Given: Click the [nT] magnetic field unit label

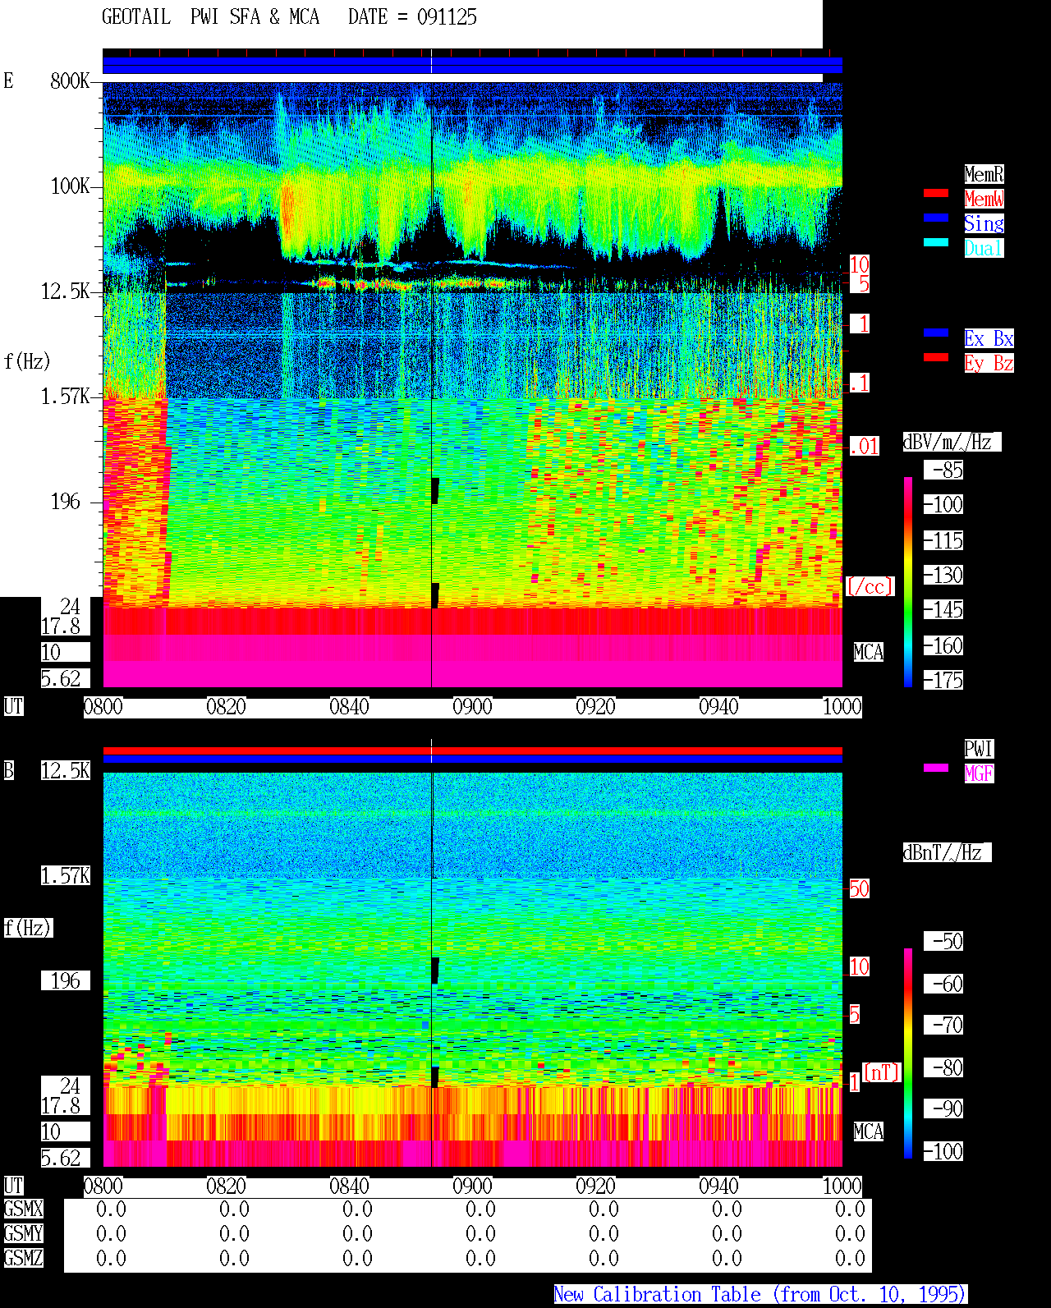Looking at the screenshot, I should click(x=882, y=1072).
